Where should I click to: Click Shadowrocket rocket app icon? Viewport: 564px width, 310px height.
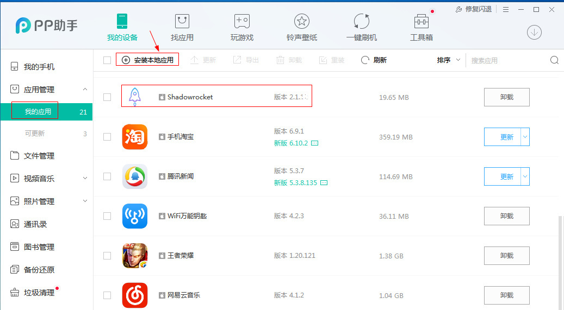click(x=135, y=97)
